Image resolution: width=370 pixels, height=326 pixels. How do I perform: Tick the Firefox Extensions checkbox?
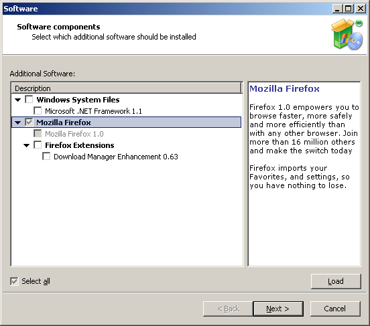tap(38, 145)
